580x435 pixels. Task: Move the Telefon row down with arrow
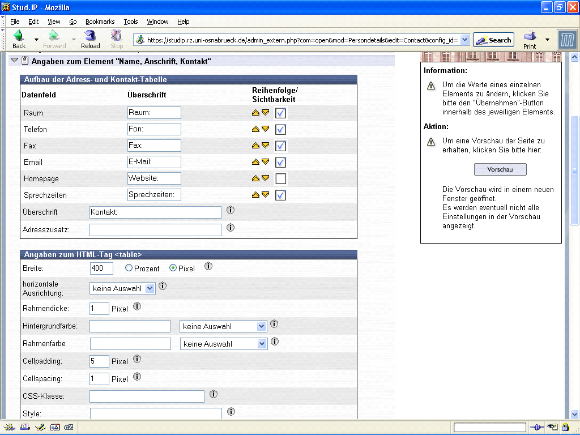pyautogui.click(x=265, y=129)
